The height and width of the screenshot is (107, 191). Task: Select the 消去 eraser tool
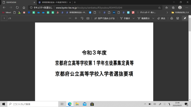pos(161,18)
